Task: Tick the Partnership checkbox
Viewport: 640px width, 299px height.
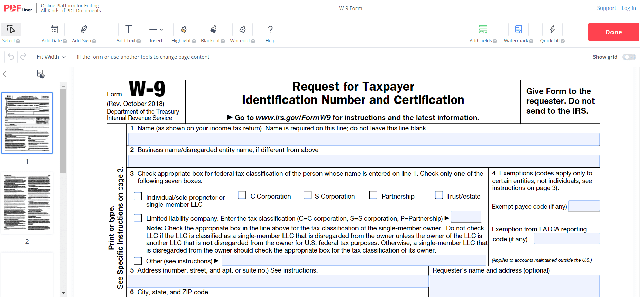Action: click(373, 195)
